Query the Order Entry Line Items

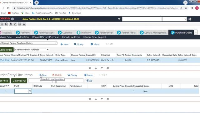pyautogui.click(x=72, y=75)
